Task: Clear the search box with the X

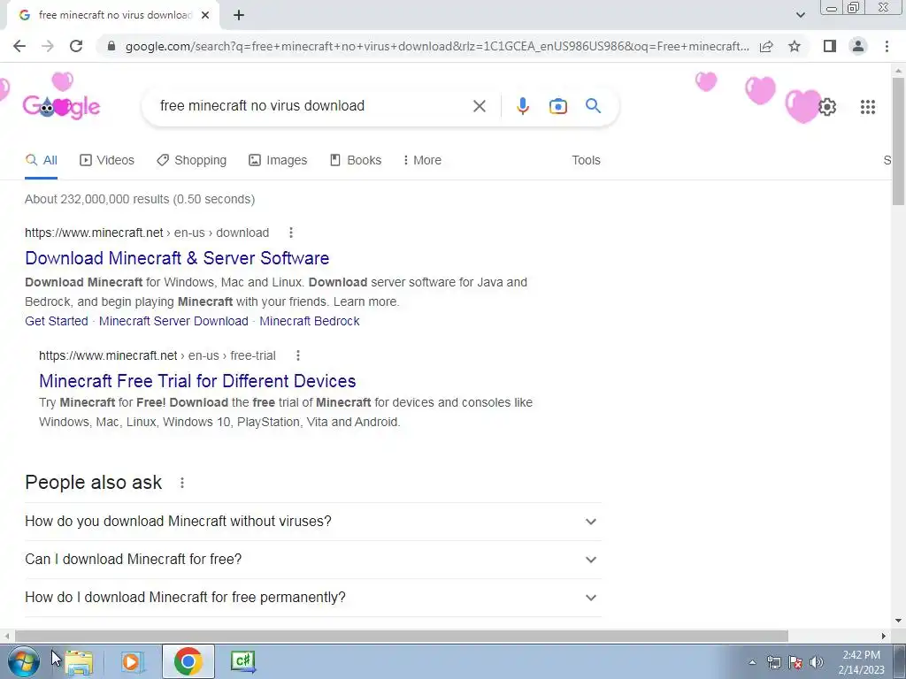Action: tap(479, 106)
